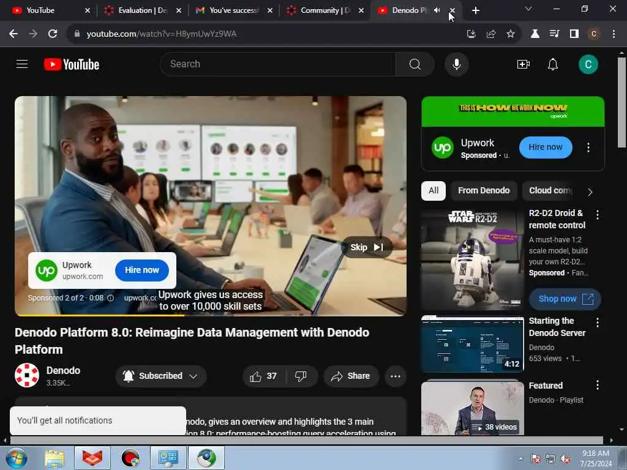The width and height of the screenshot is (627, 470).
Task: Open Featured playlist options menu
Action: (597, 385)
